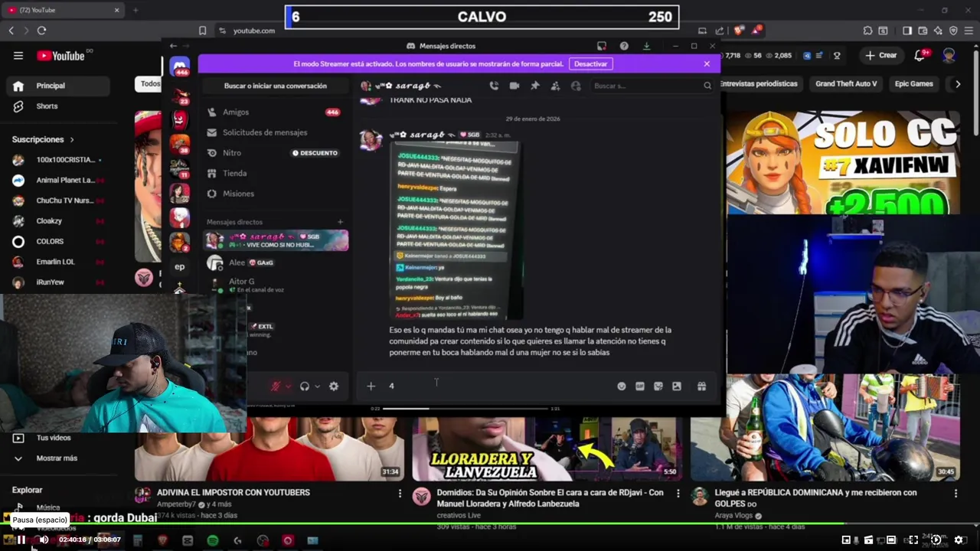Viewport: 980px width, 551px height.
Task: Open YouTube hamburger guide menu
Action: (x=18, y=55)
